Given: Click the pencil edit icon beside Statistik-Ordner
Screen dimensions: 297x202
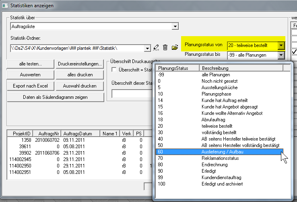Looking at the screenshot, I should [157, 48].
